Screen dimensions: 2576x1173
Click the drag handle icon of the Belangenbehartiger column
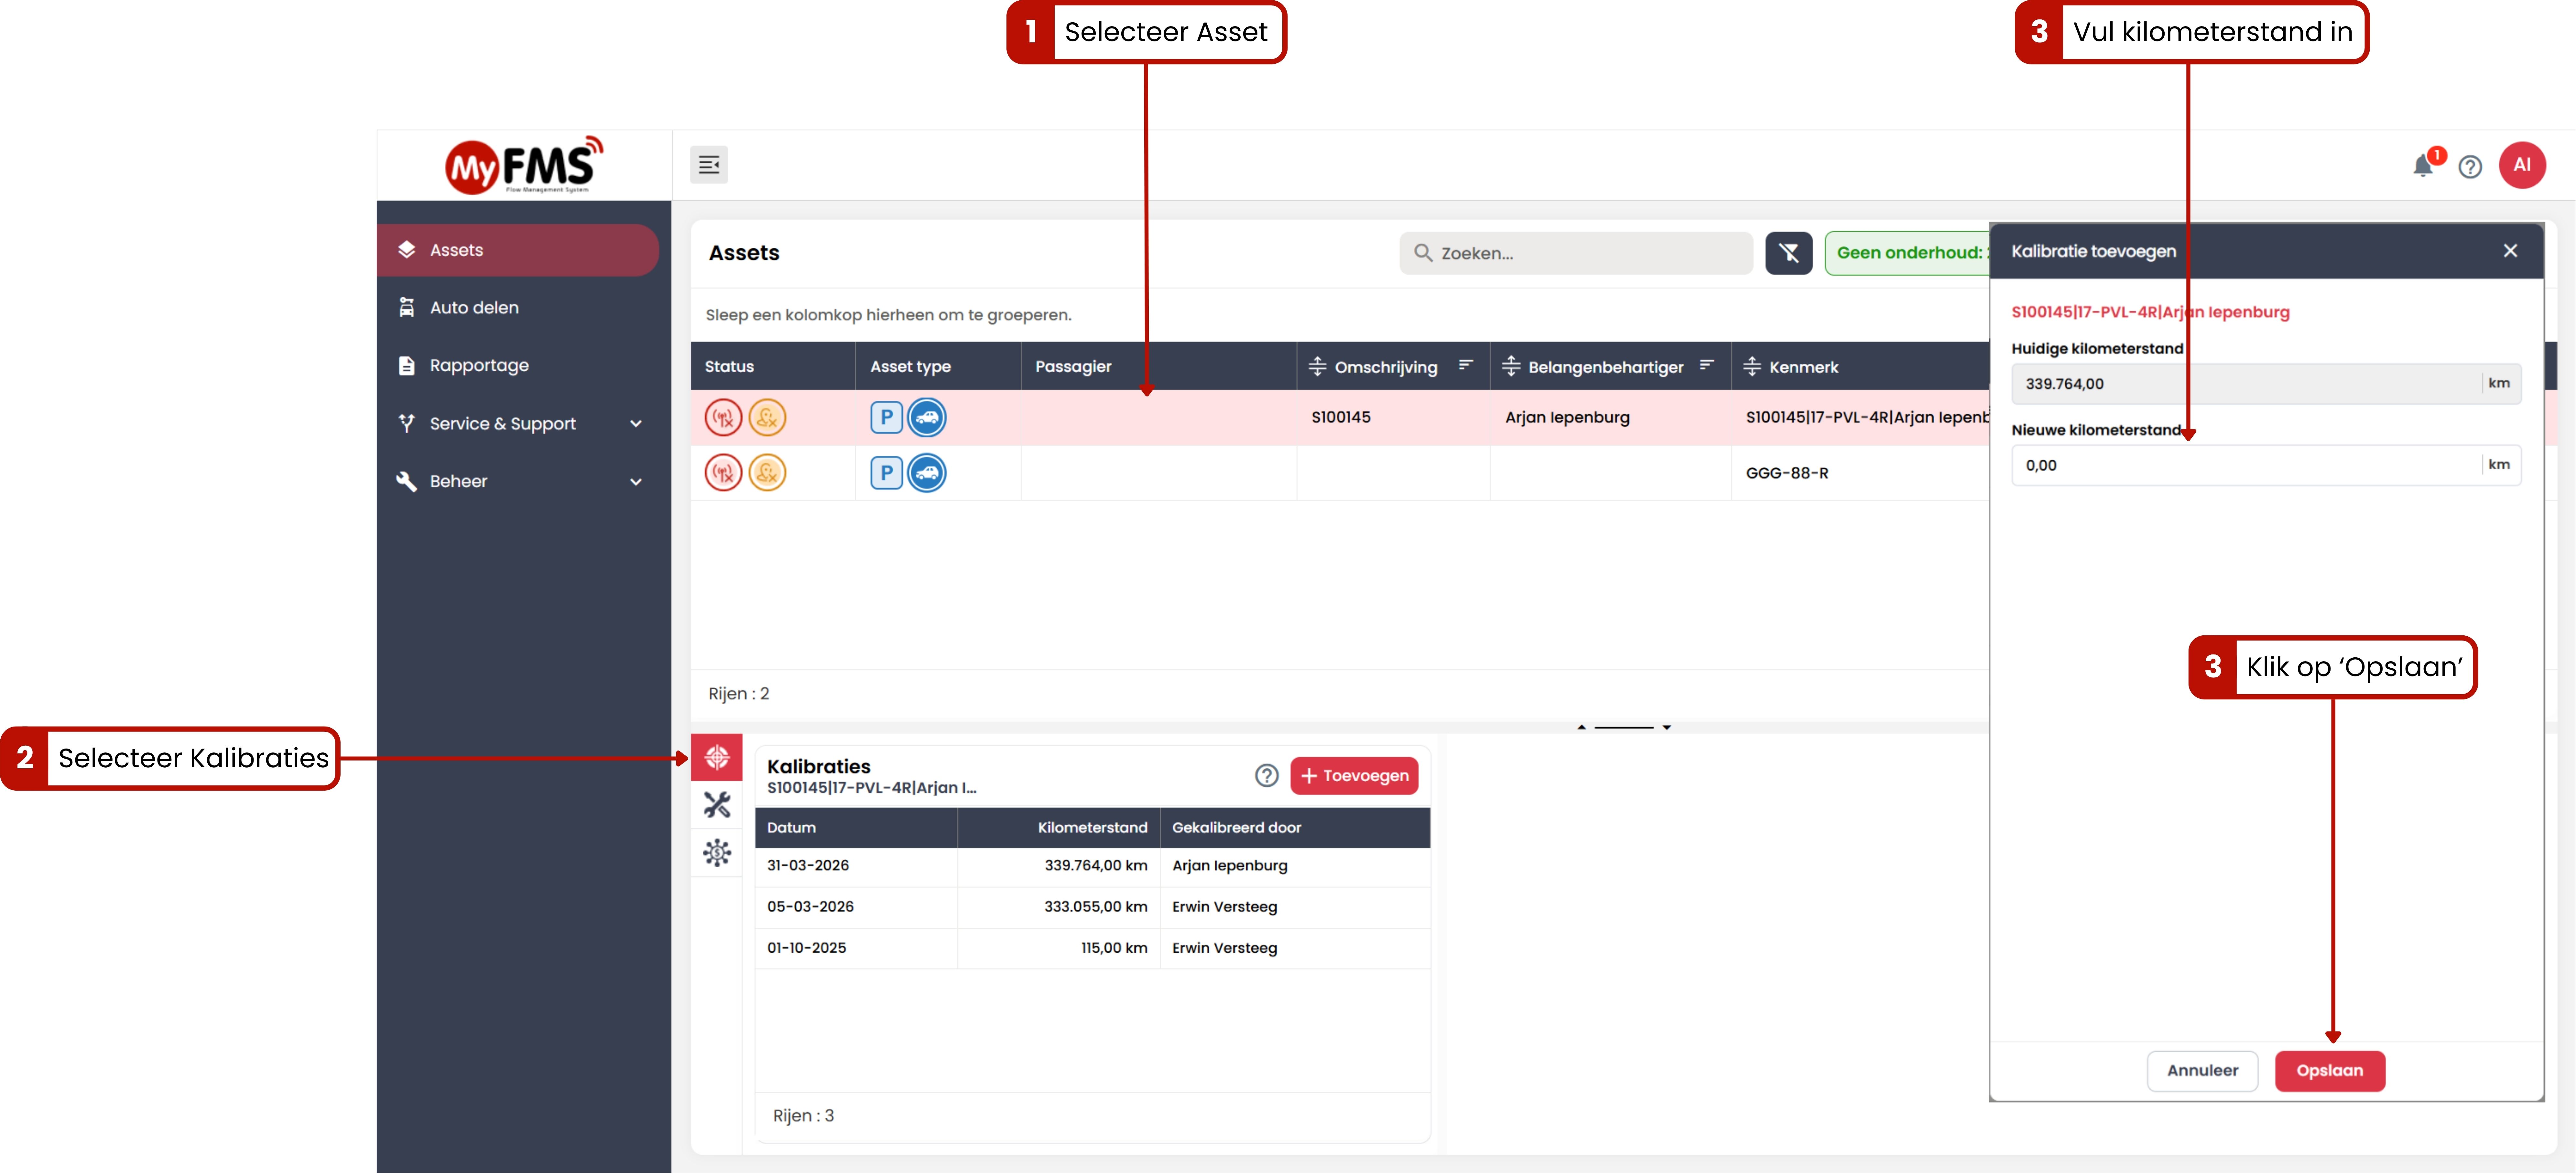click(1511, 367)
